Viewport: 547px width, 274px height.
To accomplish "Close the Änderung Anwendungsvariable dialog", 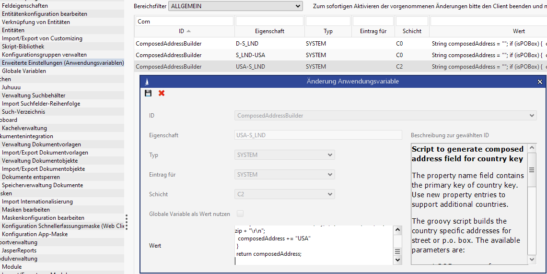I will [x=540, y=82].
